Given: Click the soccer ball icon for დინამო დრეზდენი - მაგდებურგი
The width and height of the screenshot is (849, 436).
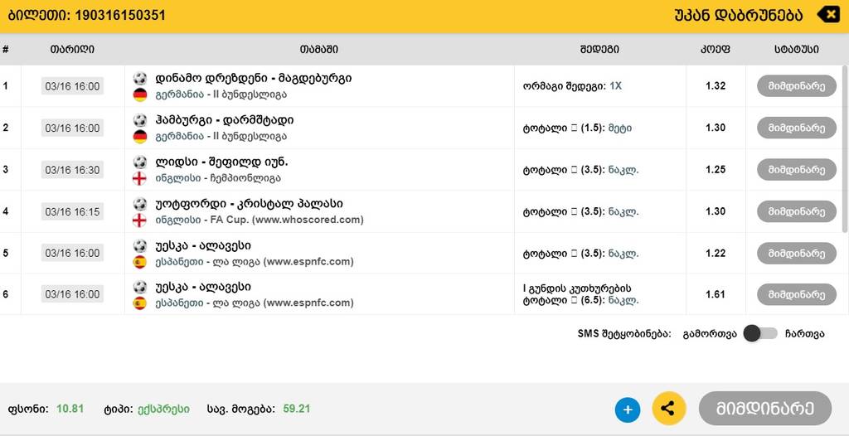Looking at the screenshot, I should [x=139, y=78].
